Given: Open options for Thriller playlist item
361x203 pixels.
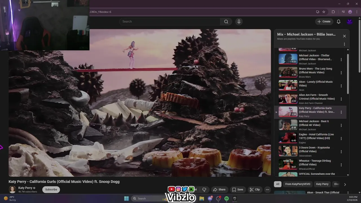Looking at the screenshot, I should [x=341, y=59].
